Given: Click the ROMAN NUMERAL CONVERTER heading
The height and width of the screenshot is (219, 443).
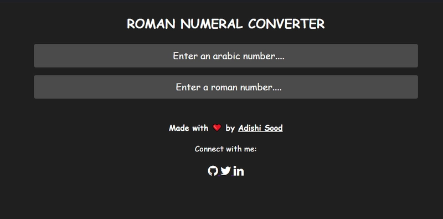Looking at the screenshot, I should (226, 24).
